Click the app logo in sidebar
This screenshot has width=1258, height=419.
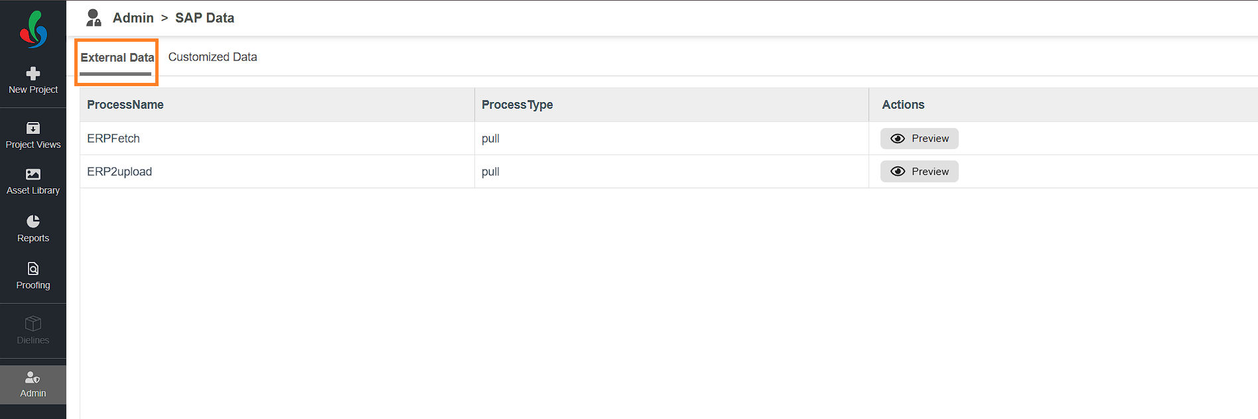pyautogui.click(x=33, y=29)
